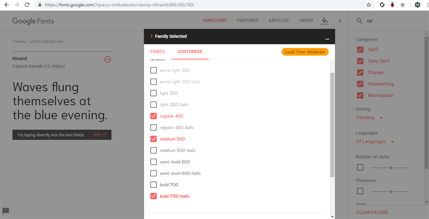
Task: Click the chevron next to paint bucket
Action: [x=340, y=21]
